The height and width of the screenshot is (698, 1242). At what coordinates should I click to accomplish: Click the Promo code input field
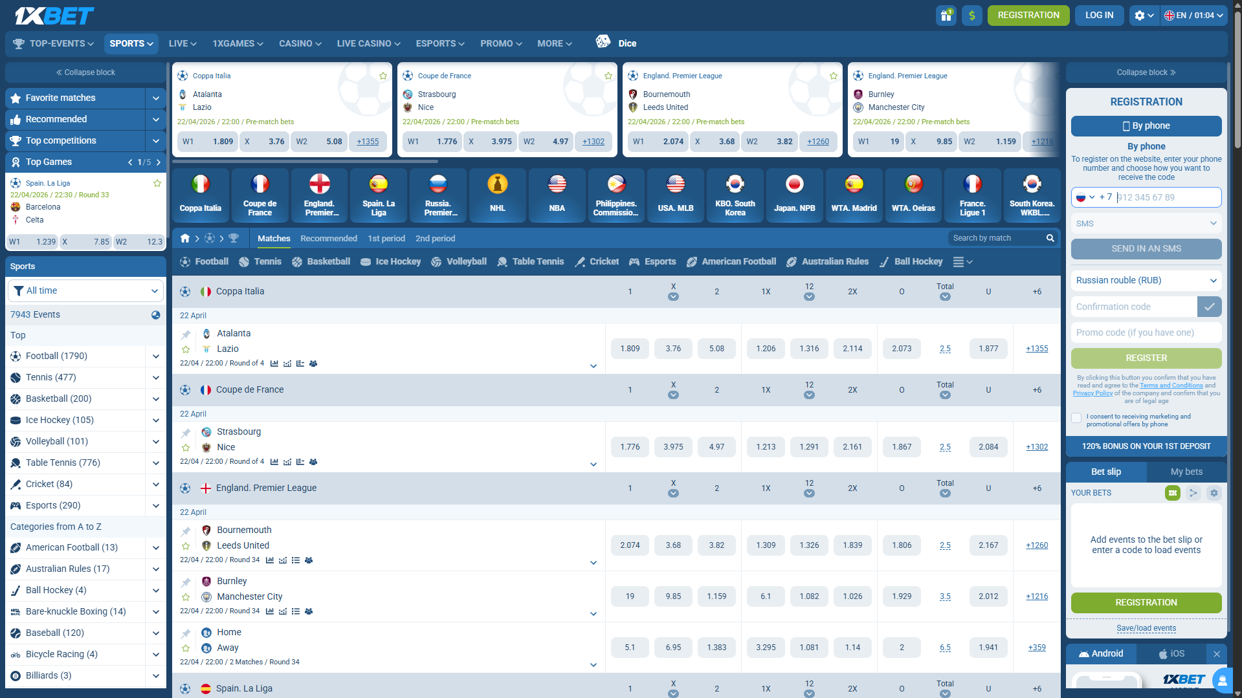(x=1146, y=333)
